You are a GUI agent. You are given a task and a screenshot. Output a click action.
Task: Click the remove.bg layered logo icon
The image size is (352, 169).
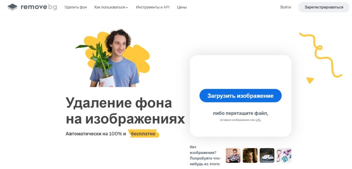[12, 7]
